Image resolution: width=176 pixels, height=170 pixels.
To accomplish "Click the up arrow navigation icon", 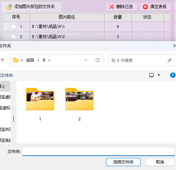I will pos(3,60).
